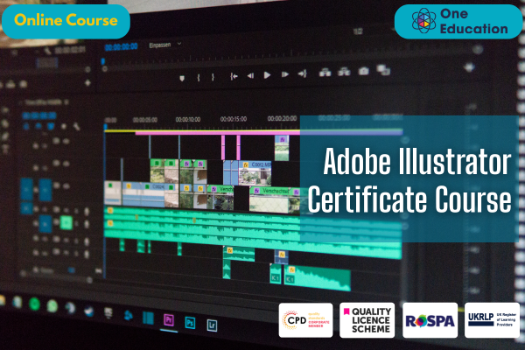The width and height of the screenshot is (525, 350).
Task: Open Photoshop from the taskbar
Action: 189,322
